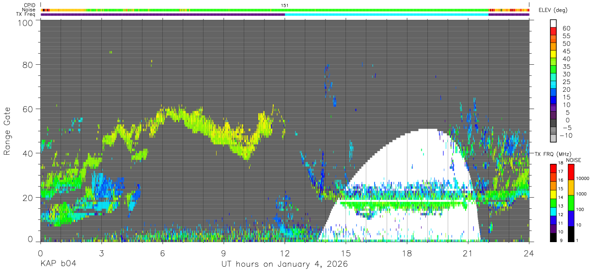Click the black 9–10 MHz TX FRQ swatch

point(553,236)
